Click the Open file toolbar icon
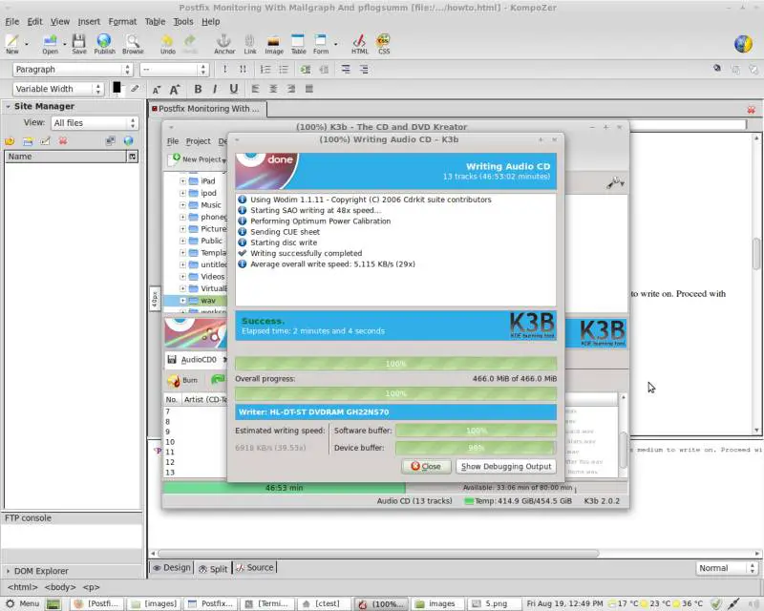This screenshot has width=764, height=611. click(x=50, y=43)
